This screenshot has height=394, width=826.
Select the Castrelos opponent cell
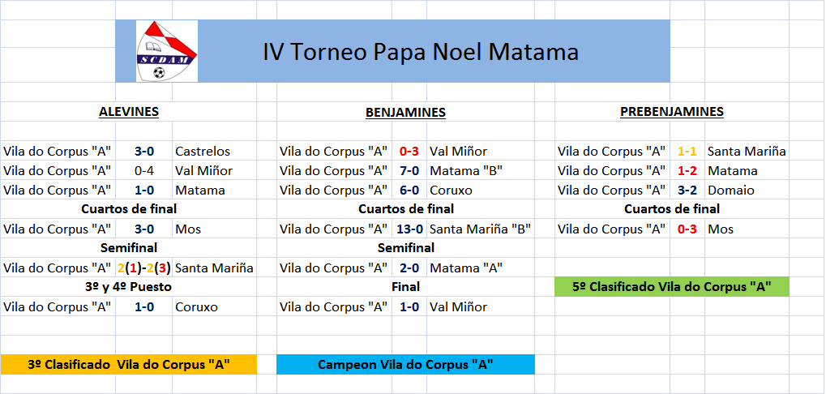tap(203, 152)
